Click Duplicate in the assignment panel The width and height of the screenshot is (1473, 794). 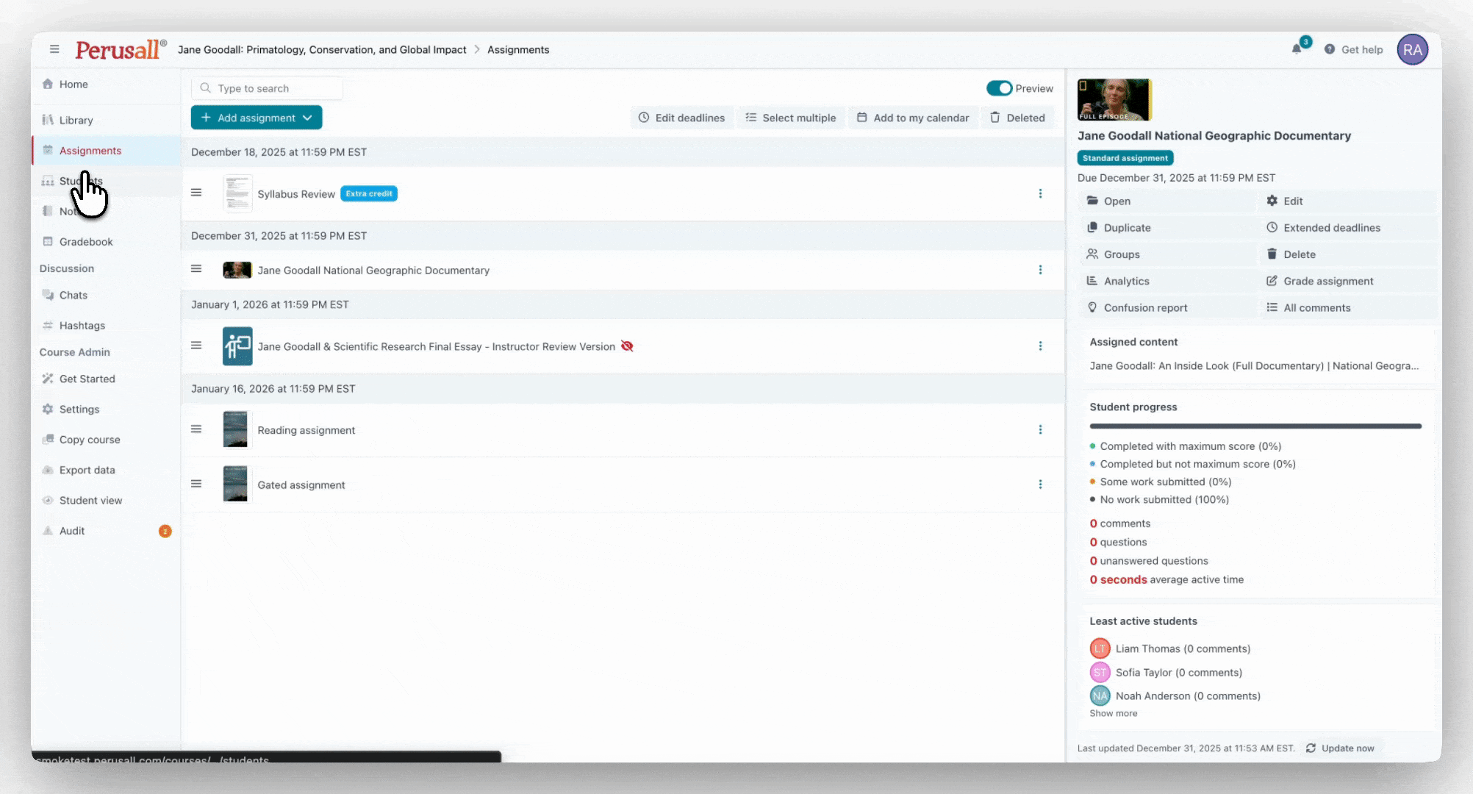point(1167,228)
